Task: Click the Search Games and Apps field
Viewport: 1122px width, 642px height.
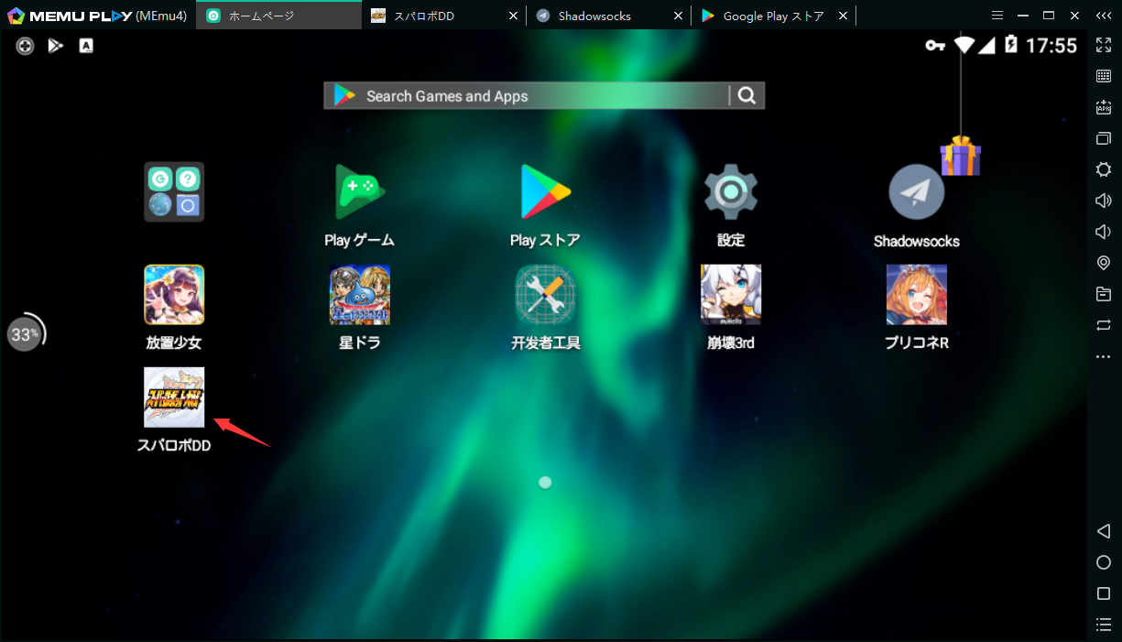Action: click(x=531, y=95)
